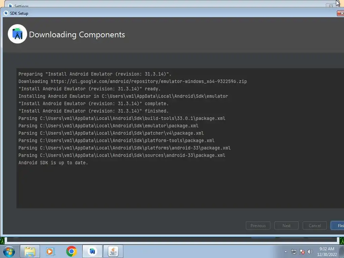The image size is (344, 258).
Task: Open Java application in taskbar
Action: pos(113,251)
